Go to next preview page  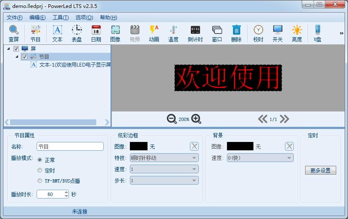click(x=284, y=119)
